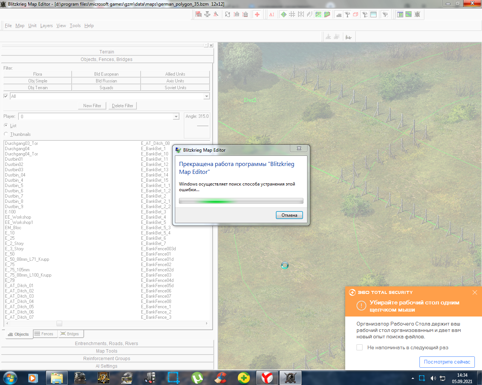Viewport: 482px width, 385px height.
Task: Click the red building map toolbar icon
Action: pyautogui.click(x=199, y=14)
